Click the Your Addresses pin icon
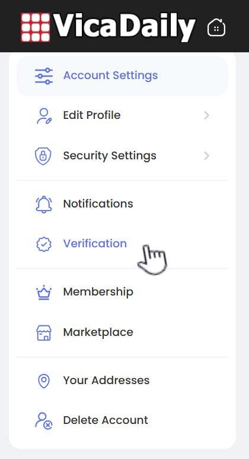 [44, 381]
